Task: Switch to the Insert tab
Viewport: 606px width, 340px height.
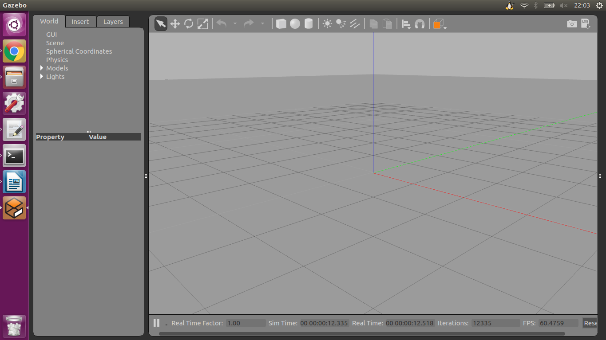Action: [x=80, y=22]
